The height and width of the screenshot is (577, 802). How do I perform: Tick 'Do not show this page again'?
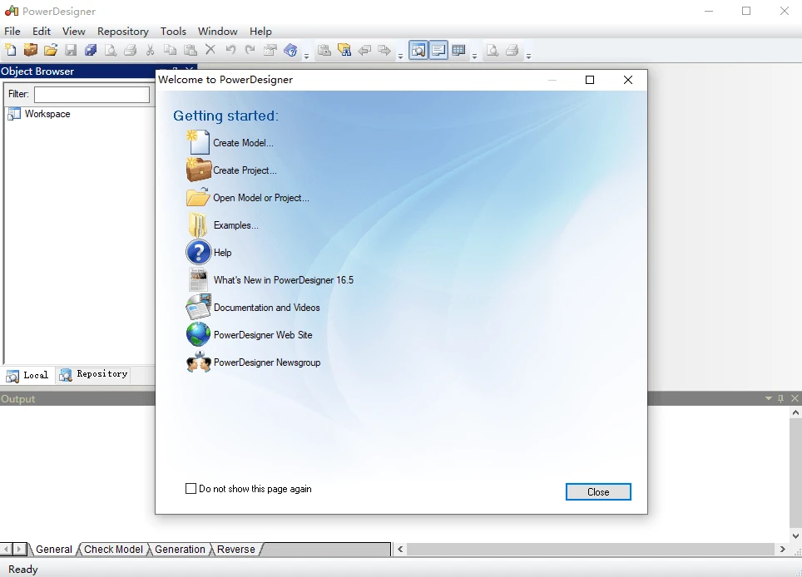[x=191, y=489]
